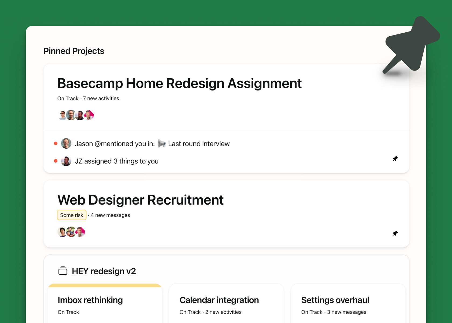Click unread red dot beside JZ's assignment
Viewport: 452px width, 323px height.
coord(56,161)
